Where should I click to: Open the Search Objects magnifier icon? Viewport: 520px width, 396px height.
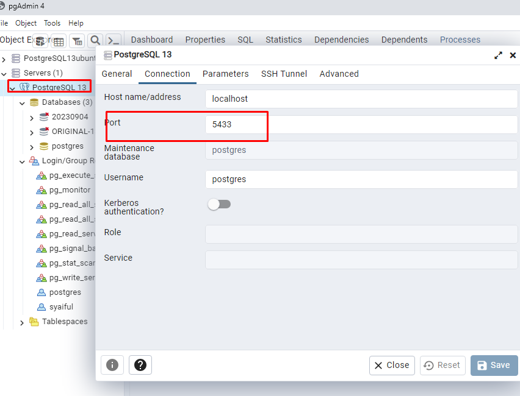(95, 41)
